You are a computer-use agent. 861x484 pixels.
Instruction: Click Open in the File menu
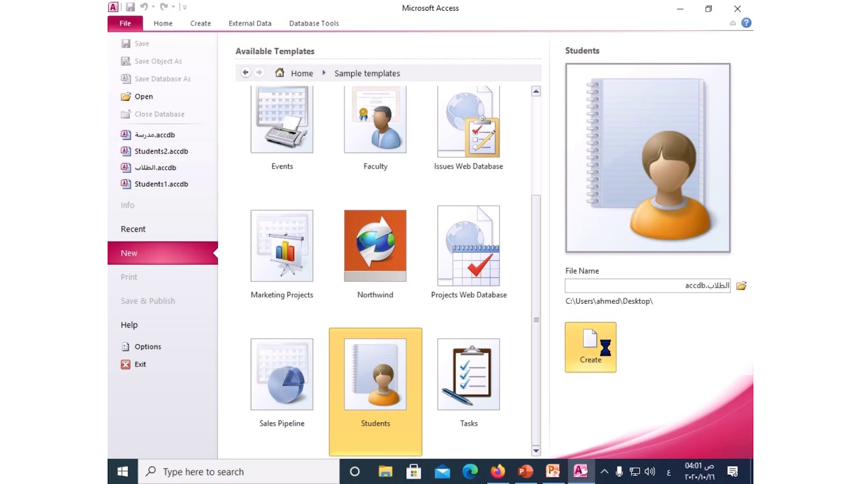137,96
